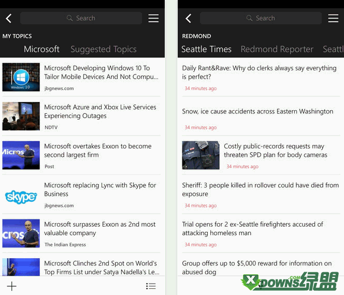The image size is (344, 295).
Task: Switch to Suggested Topics tab
Action: 104,49
